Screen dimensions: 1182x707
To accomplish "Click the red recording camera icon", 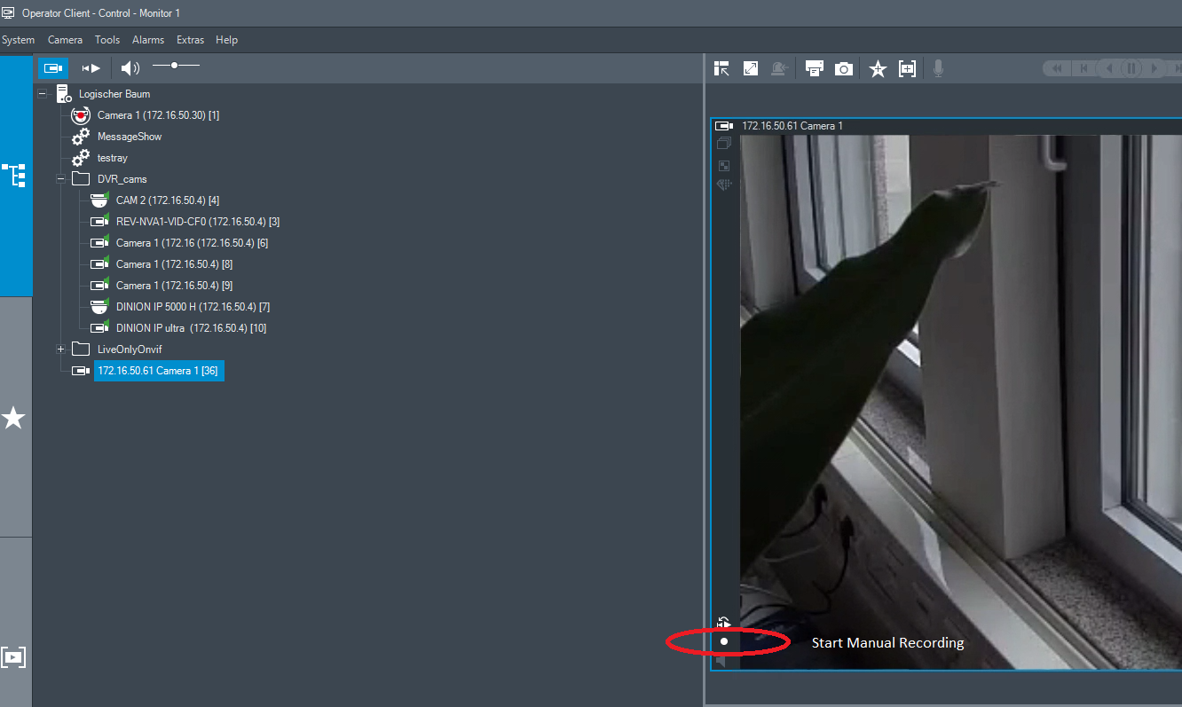I will (x=81, y=115).
